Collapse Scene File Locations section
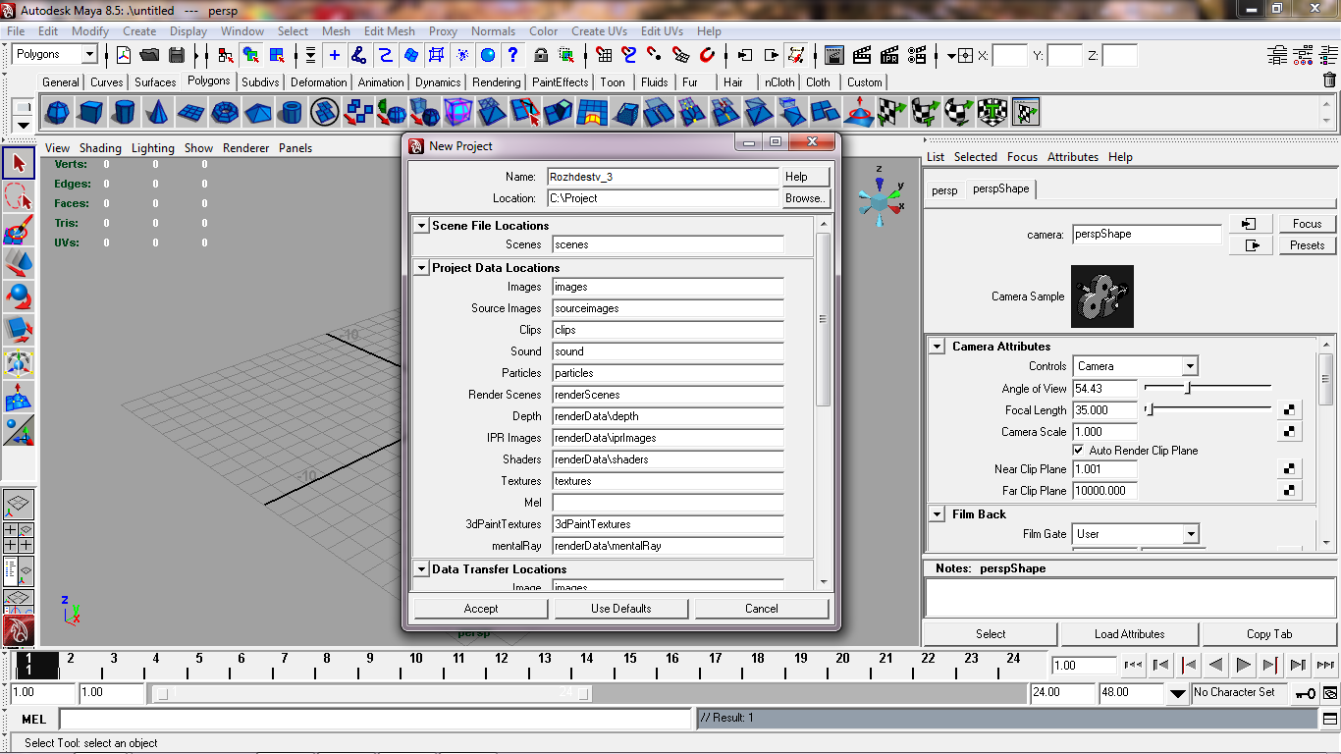1341x754 pixels. [421, 225]
